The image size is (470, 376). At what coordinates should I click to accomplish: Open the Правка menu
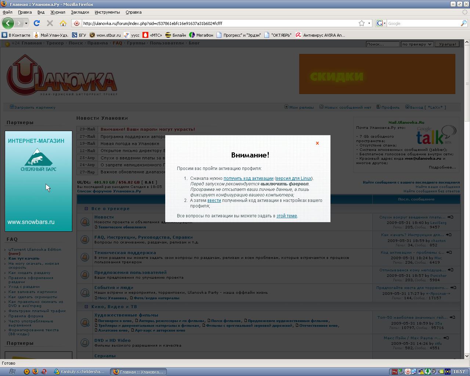click(25, 12)
